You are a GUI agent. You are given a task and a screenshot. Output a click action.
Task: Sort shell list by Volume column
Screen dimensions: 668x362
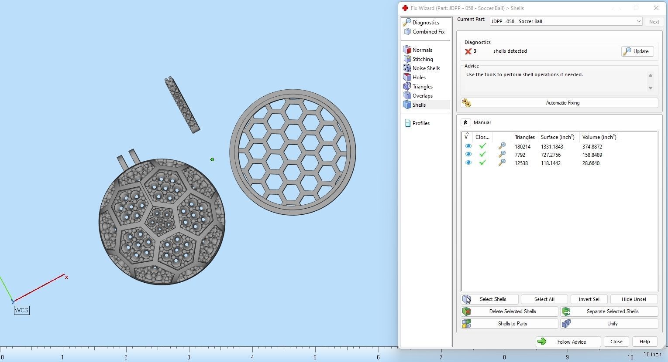(x=599, y=137)
